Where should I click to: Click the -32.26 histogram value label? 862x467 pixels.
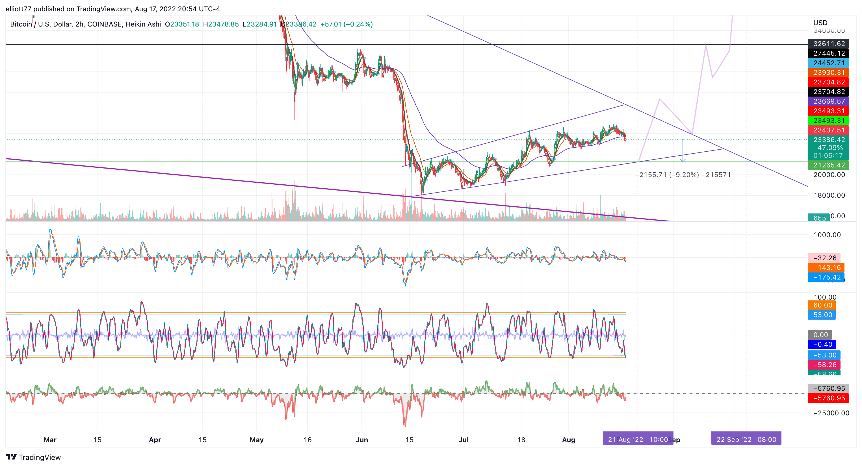point(824,258)
